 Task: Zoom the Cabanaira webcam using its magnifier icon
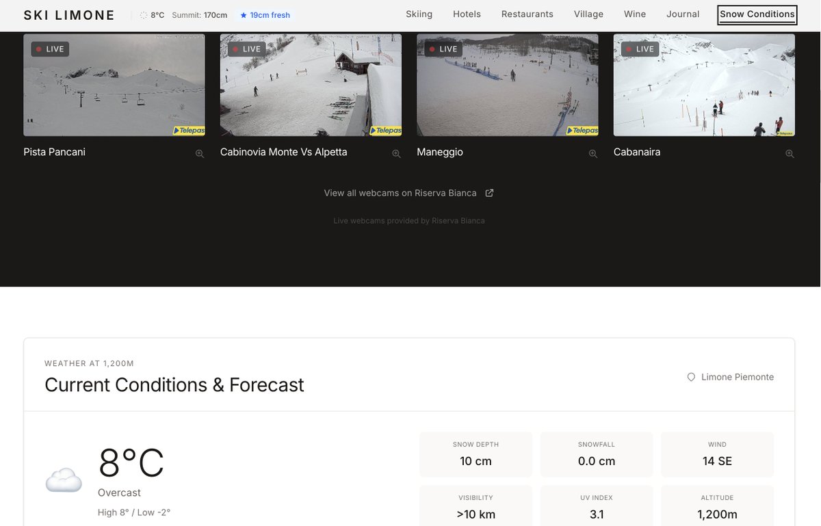(790, 154)
